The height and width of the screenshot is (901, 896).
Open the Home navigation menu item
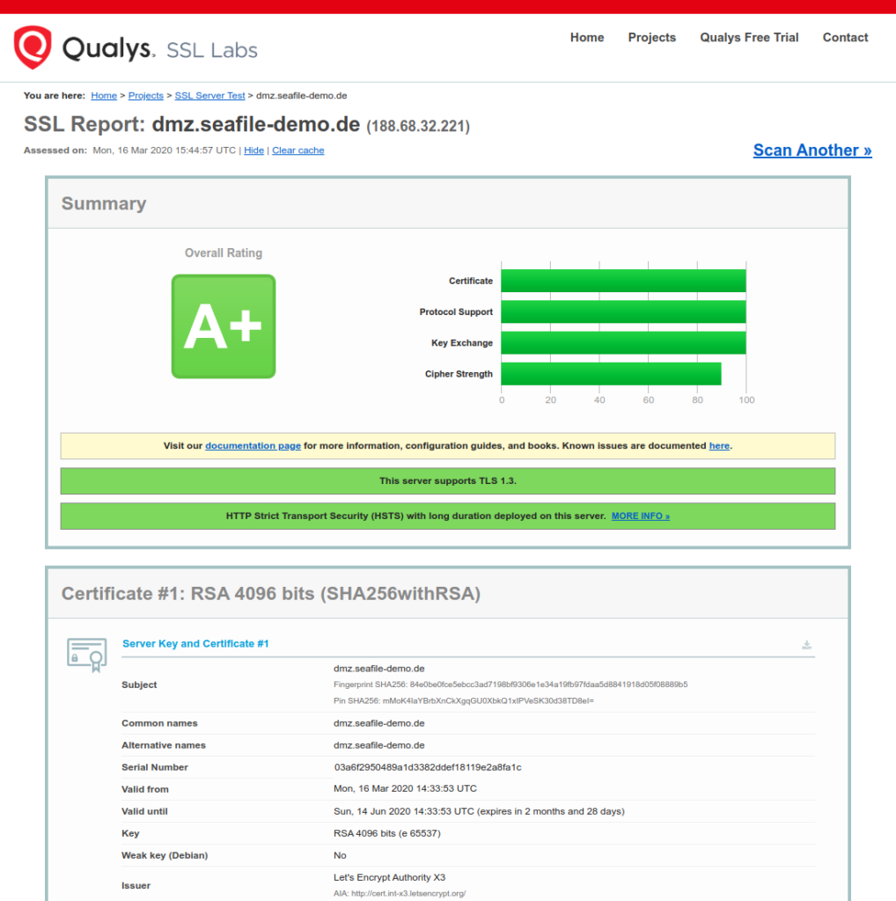click(586, 38)
